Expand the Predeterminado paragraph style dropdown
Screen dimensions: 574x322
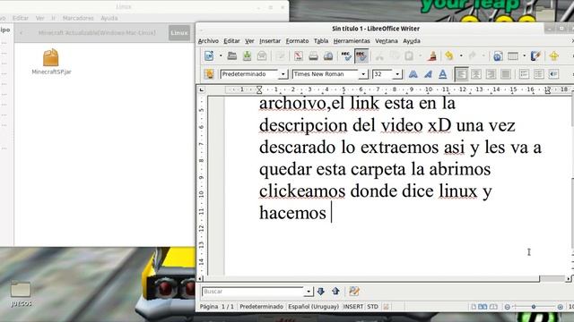283,74
